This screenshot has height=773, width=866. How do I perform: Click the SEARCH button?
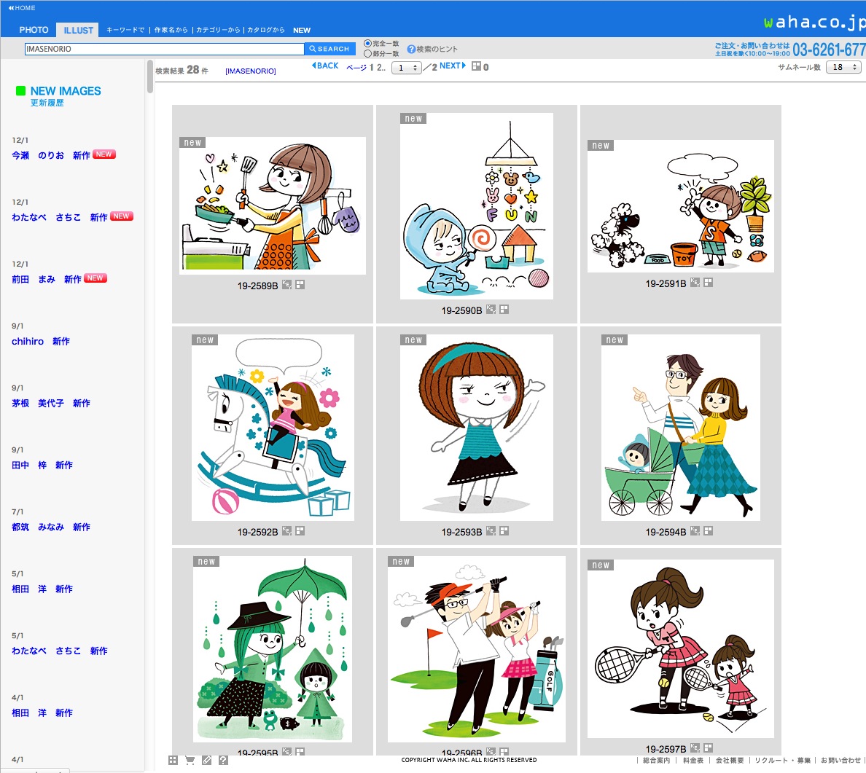pyautogui.click(x=329, y=49)
